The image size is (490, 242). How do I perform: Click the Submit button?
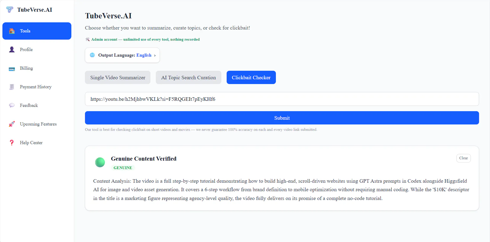coord(282,118)
